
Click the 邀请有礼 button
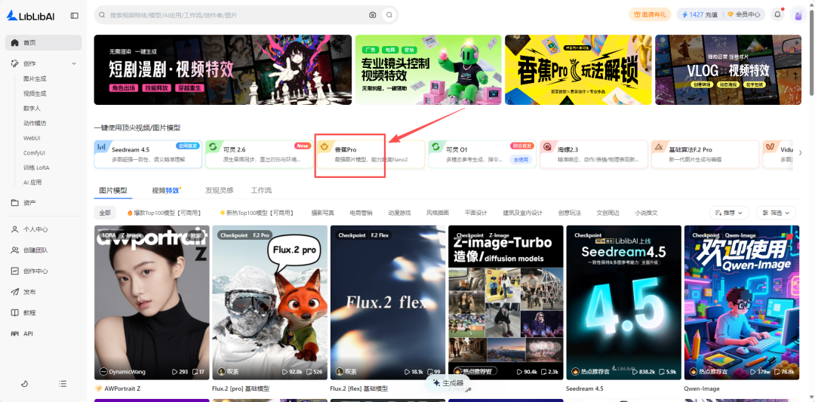pos(650,14)
